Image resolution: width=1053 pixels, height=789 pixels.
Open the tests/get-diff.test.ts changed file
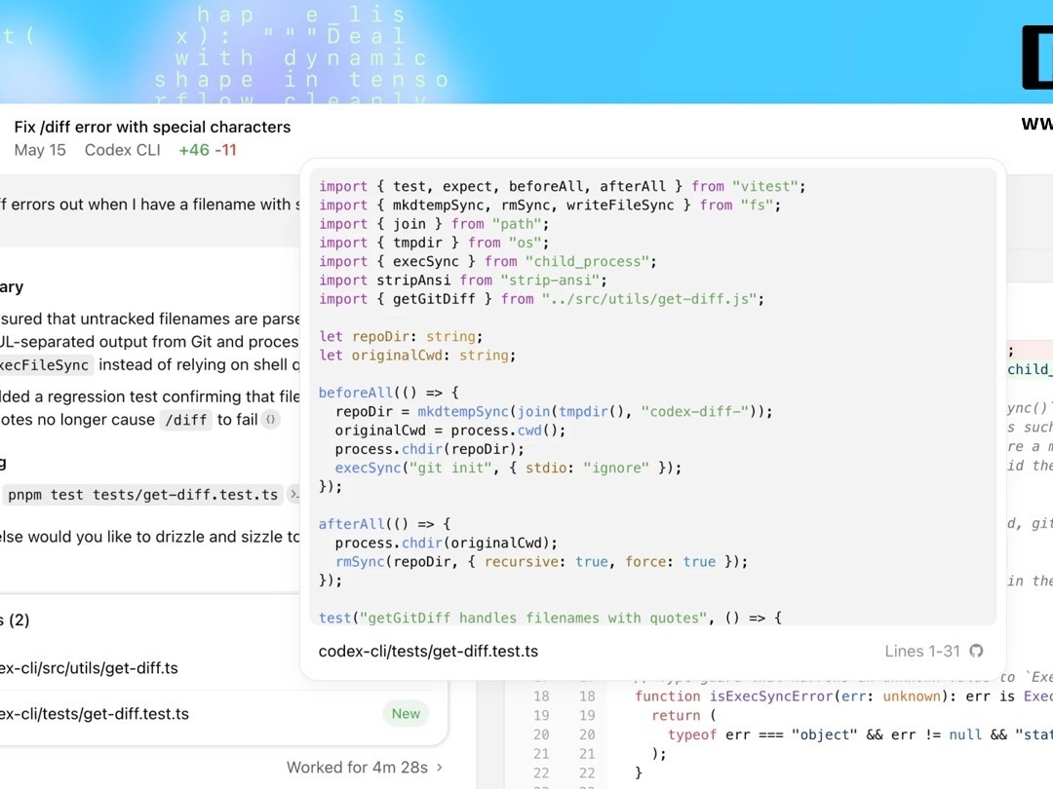pyautogui.click(x=96, y=714)
